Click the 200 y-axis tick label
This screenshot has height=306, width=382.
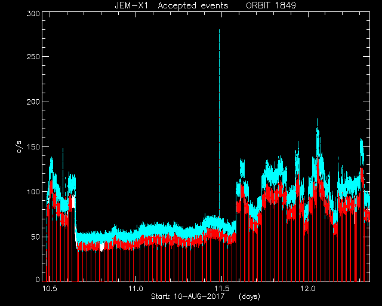[33, 102]
